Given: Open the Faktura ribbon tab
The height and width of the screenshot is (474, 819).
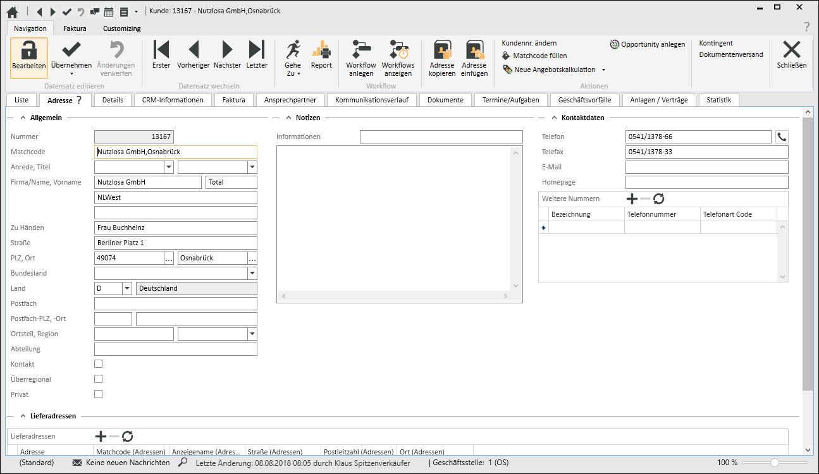Looking at the screenshot, I should (x=75, y=28).
